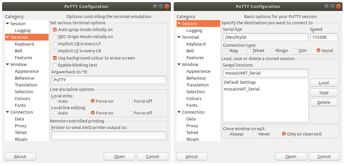344x166 pixels.
Task: Open Keyboard category in left window
Action: [x=24, y=44]
